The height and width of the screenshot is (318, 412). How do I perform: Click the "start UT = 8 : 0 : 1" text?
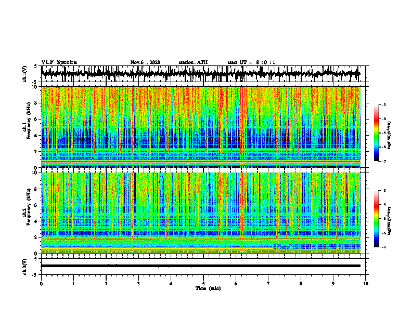(251, 62)
